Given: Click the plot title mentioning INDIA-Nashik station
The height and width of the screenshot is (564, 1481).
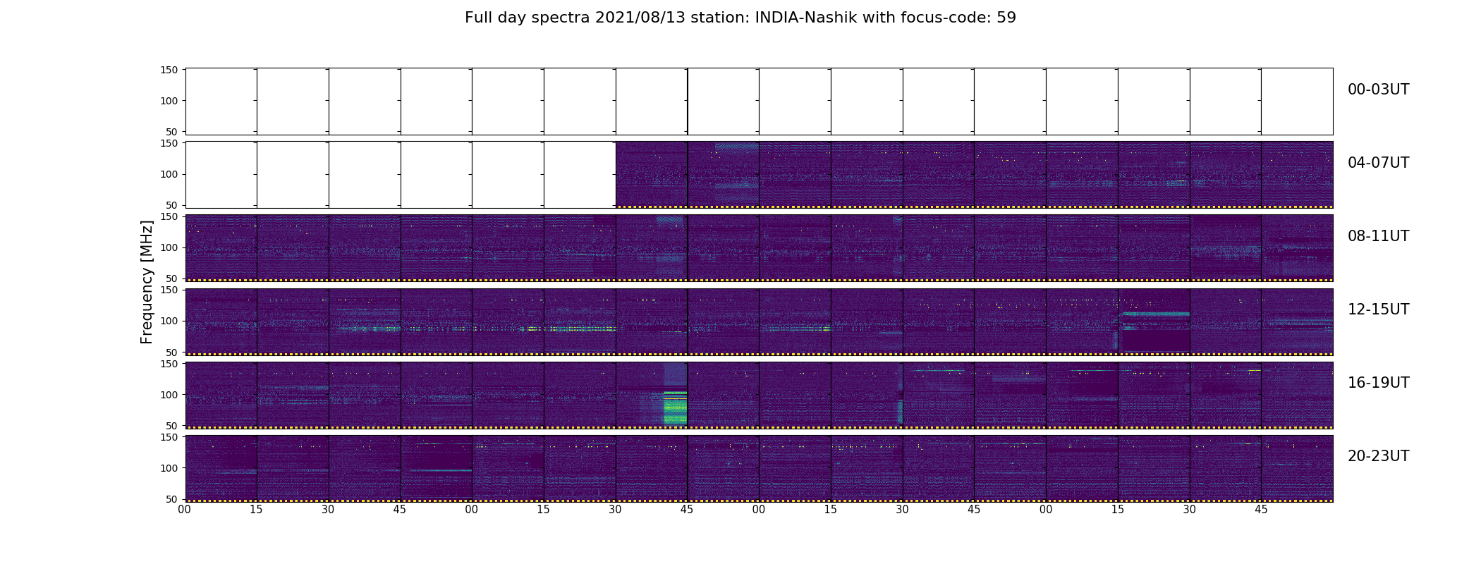Looking at the screenshot, I should click(x=740, y=18).
